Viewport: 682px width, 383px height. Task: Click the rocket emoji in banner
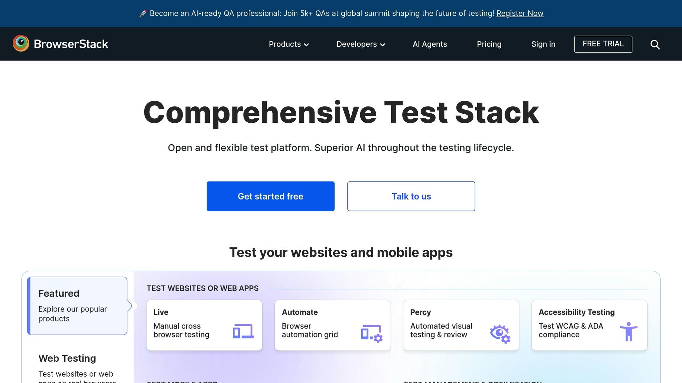coord(143,14)
